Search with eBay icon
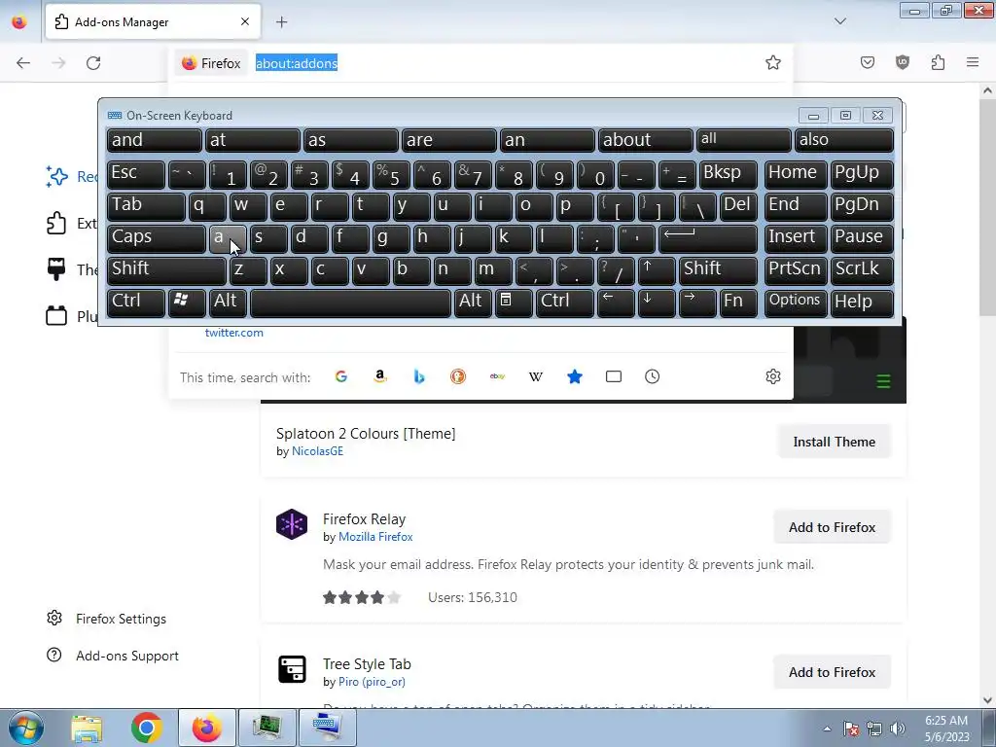The width and height of the screenshot is (996, 747). [497, 376]
